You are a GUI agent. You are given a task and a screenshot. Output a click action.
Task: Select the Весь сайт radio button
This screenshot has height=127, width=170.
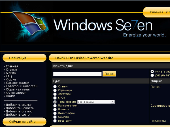[x=55, y=121]
